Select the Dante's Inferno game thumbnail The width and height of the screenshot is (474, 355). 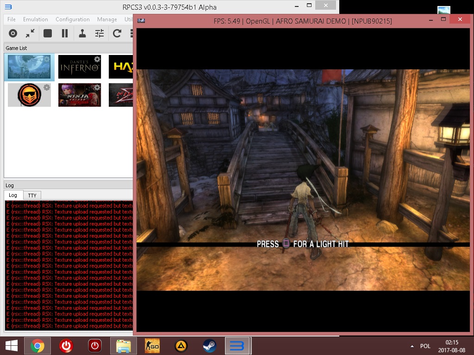[x=80, y=67]
